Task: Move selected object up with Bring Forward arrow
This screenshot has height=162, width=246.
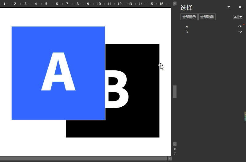Action: (x=235, y=17)
